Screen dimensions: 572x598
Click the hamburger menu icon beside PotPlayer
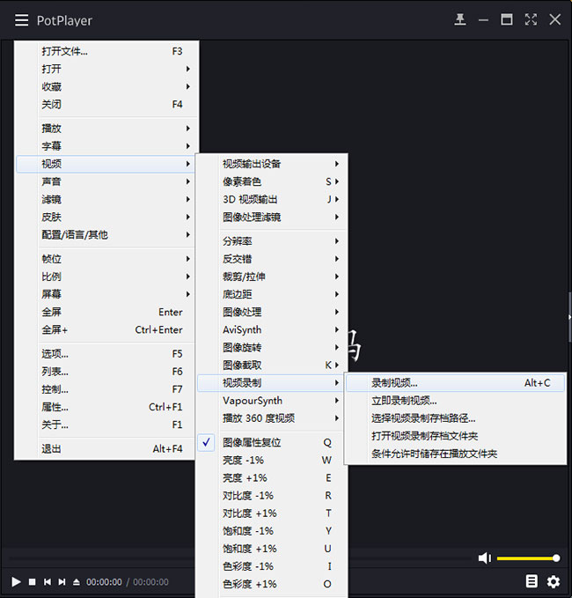click(x=21, y=19)
